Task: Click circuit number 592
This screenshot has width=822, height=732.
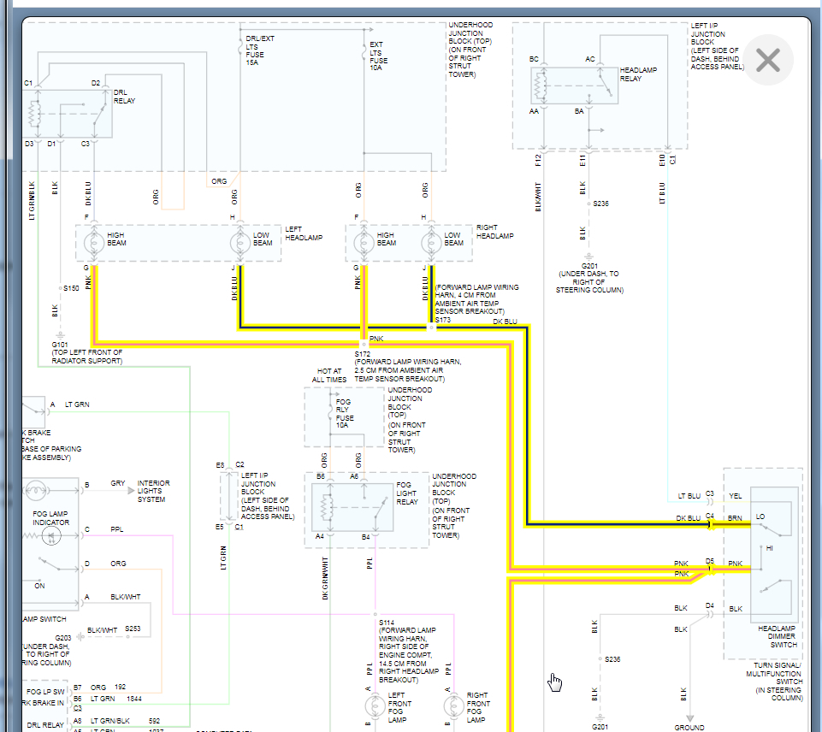Action: pos(154,721)
